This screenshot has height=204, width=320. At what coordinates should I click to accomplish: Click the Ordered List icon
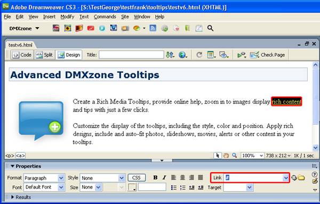182,188
